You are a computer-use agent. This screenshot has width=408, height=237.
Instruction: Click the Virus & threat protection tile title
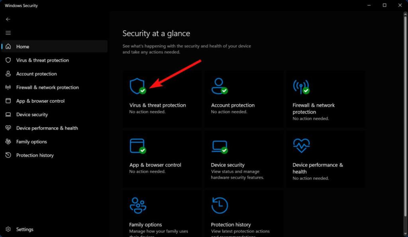(x=158, y=105)
